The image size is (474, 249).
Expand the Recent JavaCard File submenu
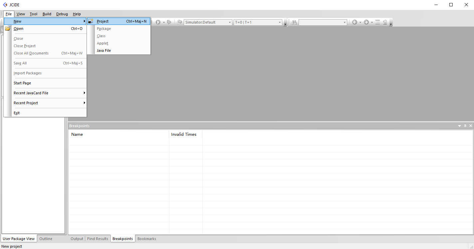click(45, 93)
